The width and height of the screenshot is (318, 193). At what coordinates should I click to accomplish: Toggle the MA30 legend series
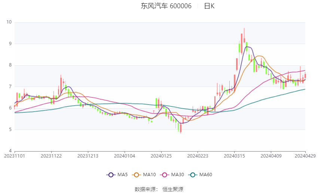point(172,175)
